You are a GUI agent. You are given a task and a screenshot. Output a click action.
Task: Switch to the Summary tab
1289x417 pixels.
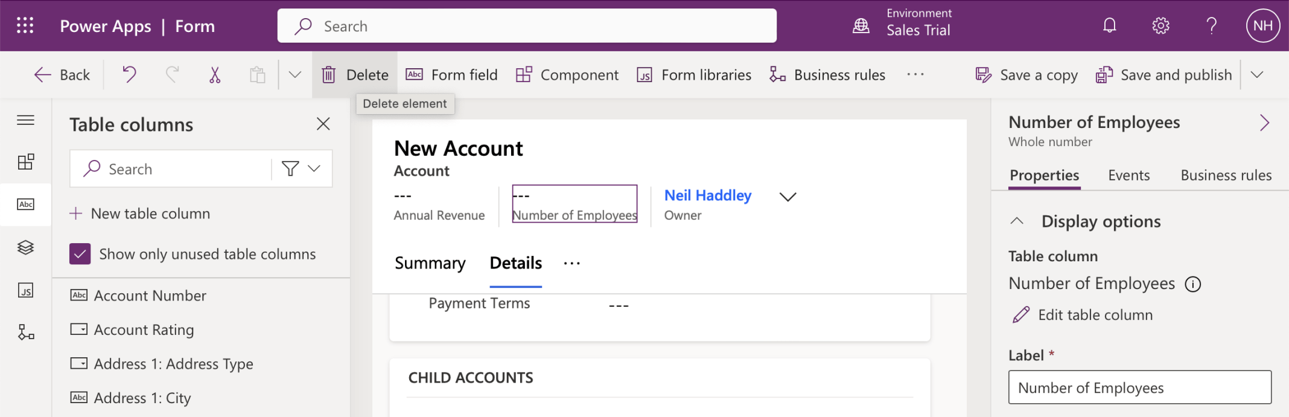430,263
